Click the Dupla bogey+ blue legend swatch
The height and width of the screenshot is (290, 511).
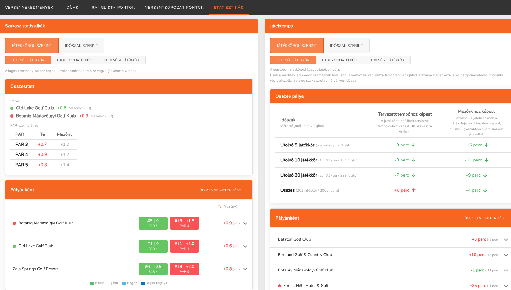(x=143, y=283)
